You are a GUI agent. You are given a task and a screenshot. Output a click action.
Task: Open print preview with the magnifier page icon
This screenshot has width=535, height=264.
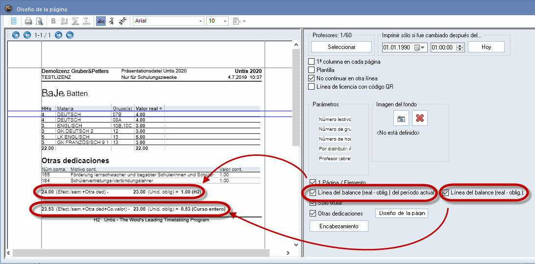[40, 21]
